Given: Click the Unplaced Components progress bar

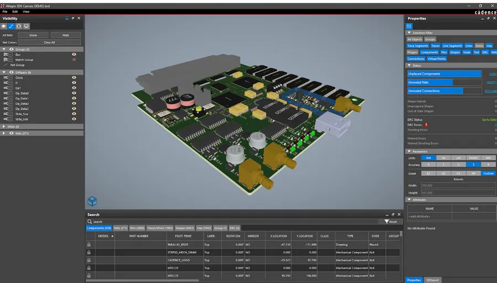Looking at the screenshot, I should 445,74.
